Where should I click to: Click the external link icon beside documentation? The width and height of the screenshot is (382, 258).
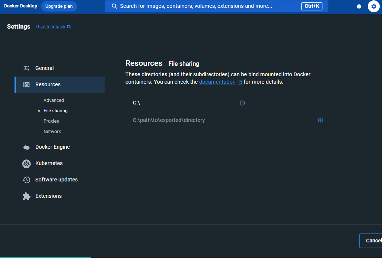pos(240,82)
